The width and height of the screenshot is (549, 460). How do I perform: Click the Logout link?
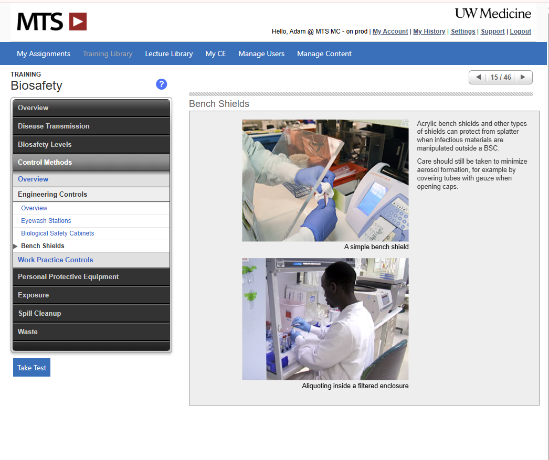(520, 31)
